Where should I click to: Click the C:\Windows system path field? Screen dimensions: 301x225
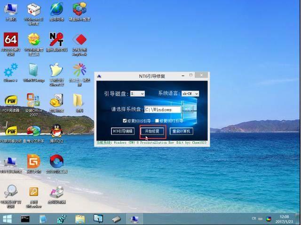tap(163, 109)
